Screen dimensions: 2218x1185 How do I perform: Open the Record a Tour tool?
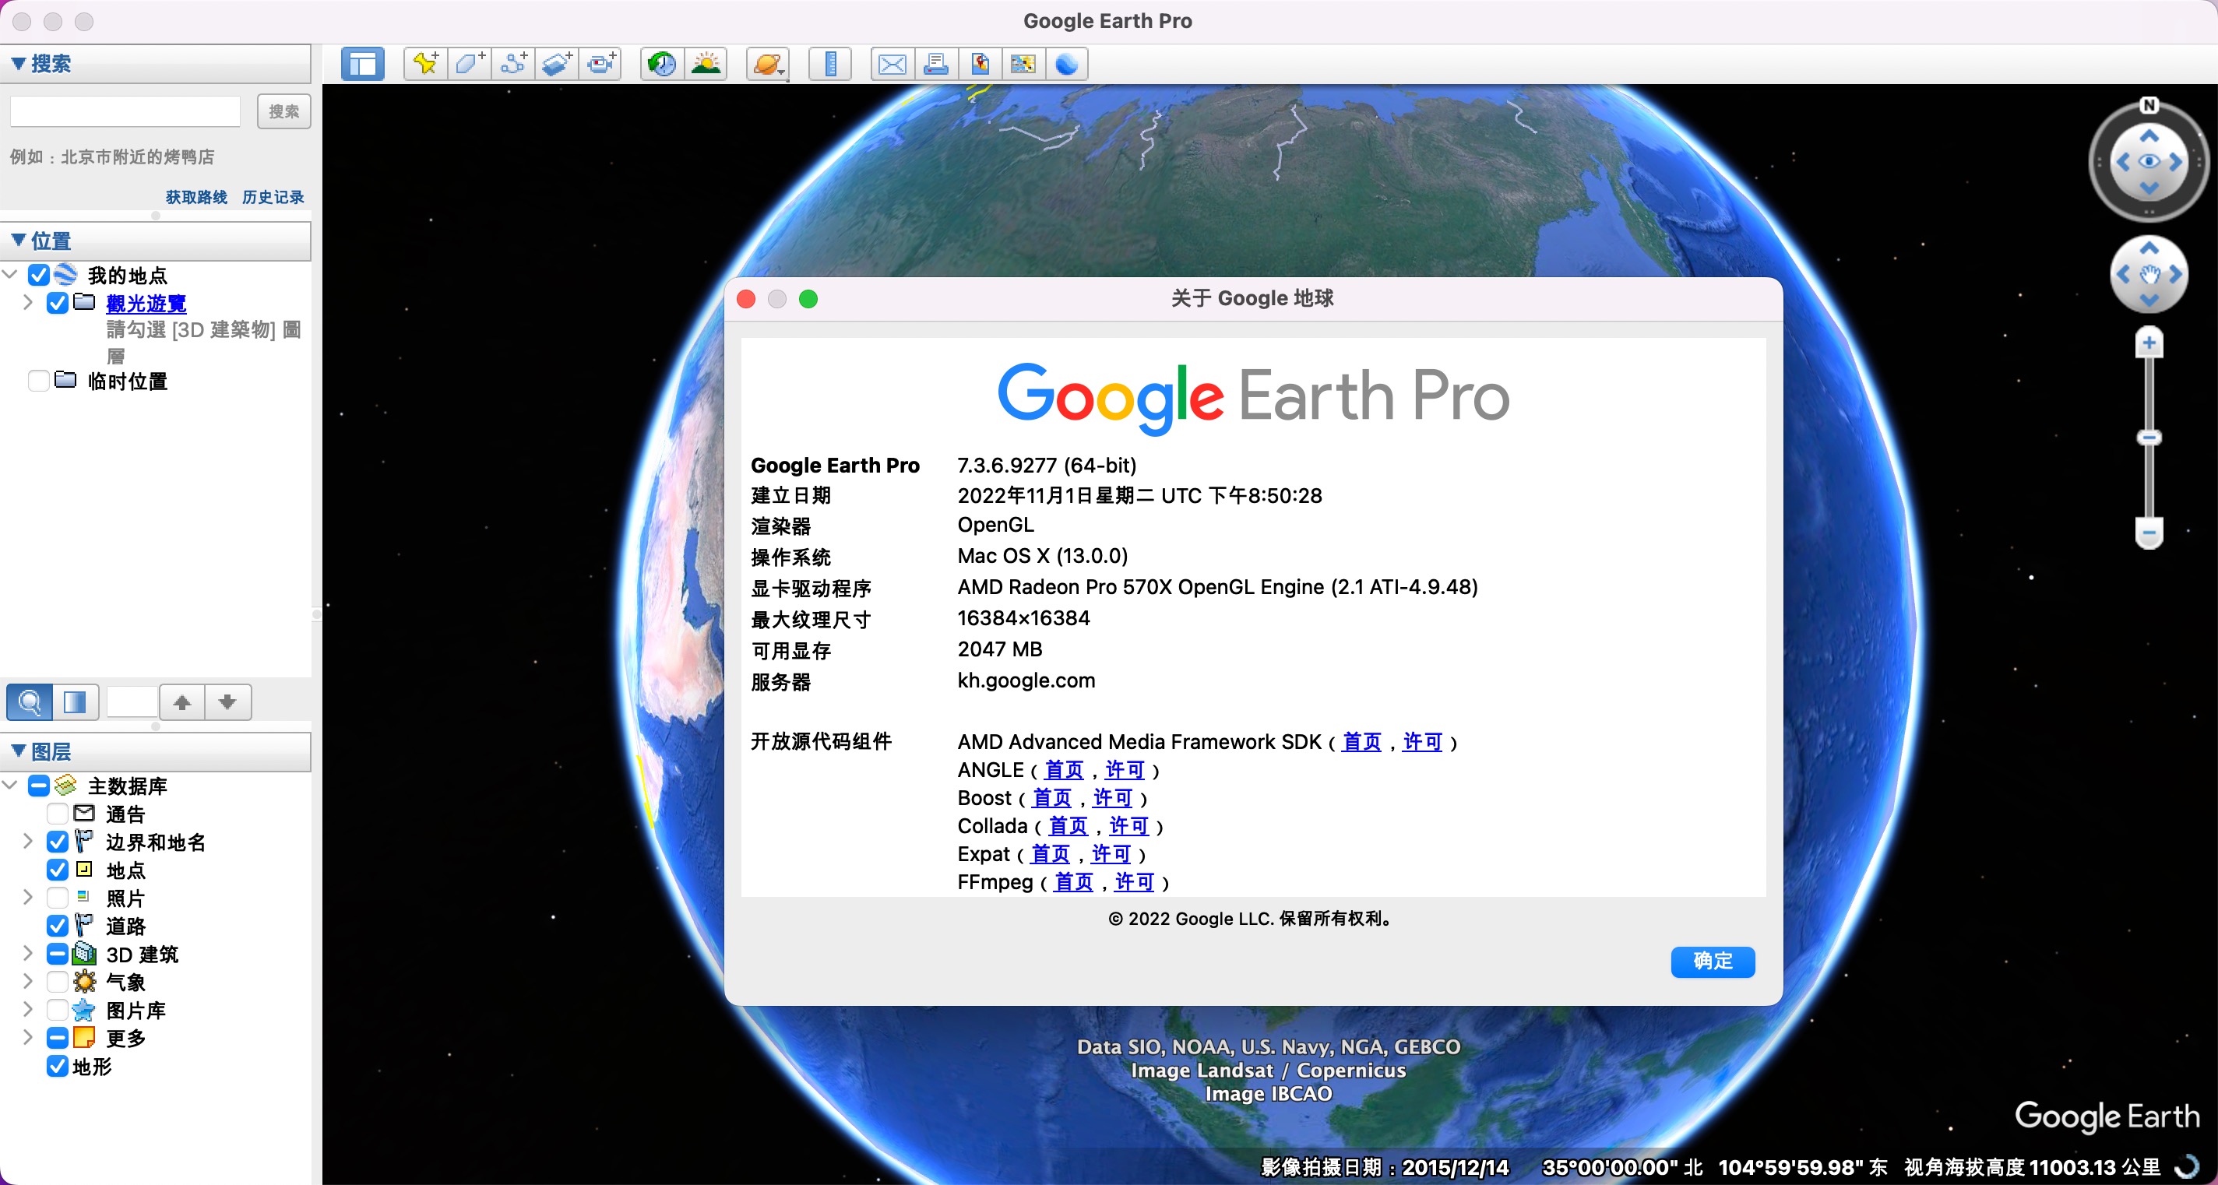point(601,64)
